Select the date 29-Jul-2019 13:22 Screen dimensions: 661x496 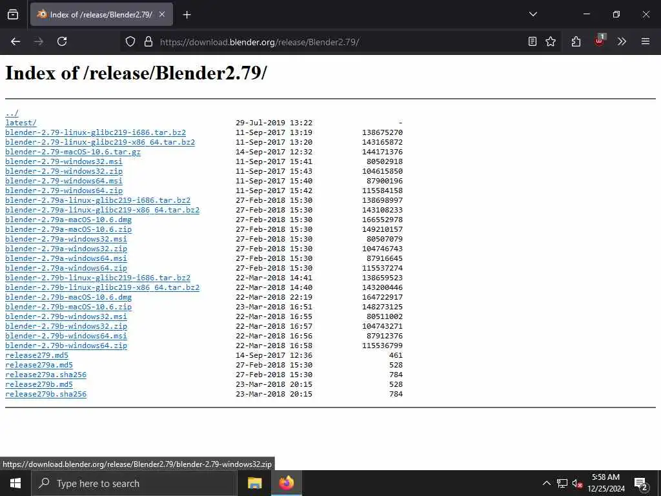coord(274,123)
